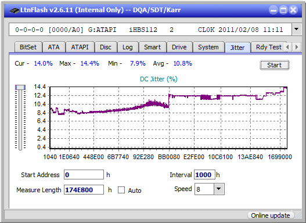
Task: Switch to the ATA tab
Action: (53, 47)
